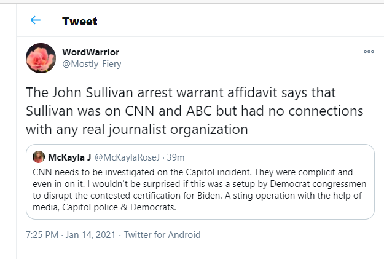
Task: Open McKayla J's name in quoted tweet
Action: [x=71, y=156]
